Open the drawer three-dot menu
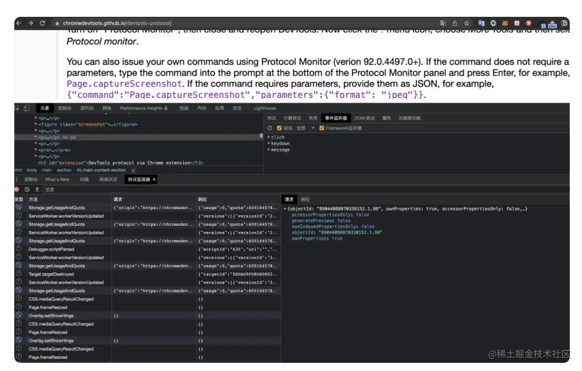This screenshot has height=371, width=582. [x=17, y=179]
